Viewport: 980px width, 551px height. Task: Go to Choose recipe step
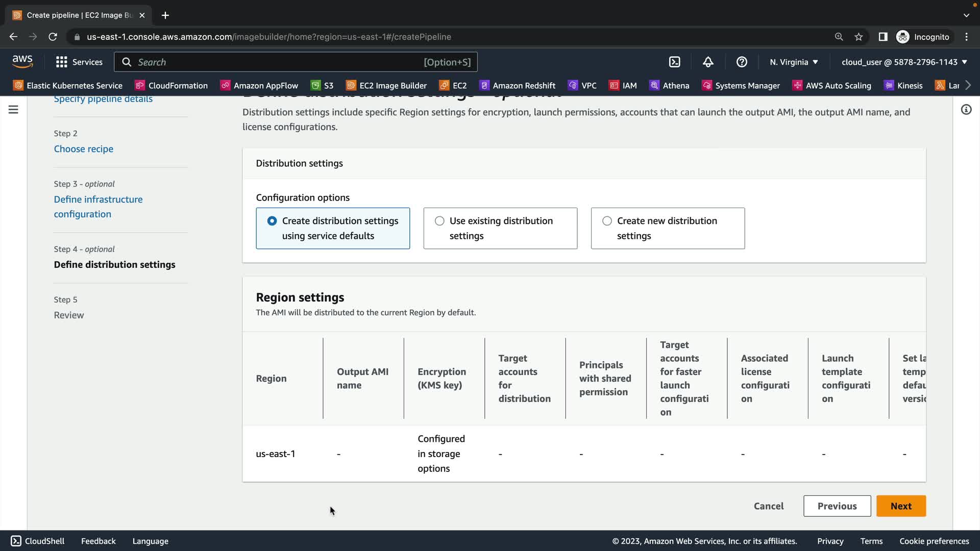coord(84,149)
